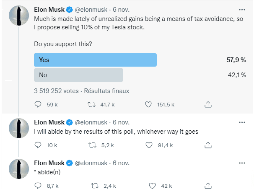Share the "abide by the results" tweet

click(208, 145)
